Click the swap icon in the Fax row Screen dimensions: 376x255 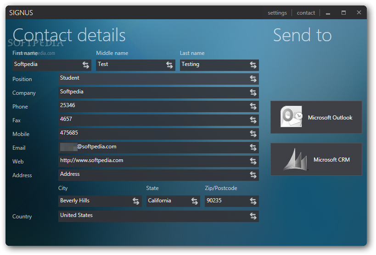coord(253,120)
